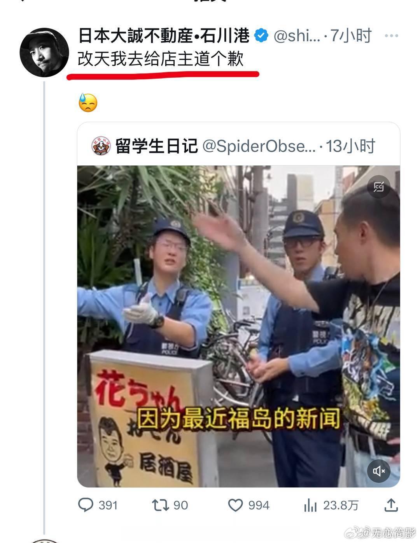
Task: Open 留学生日记 small profile avatar
Action: pyautogui.click(x=101, y=146)
